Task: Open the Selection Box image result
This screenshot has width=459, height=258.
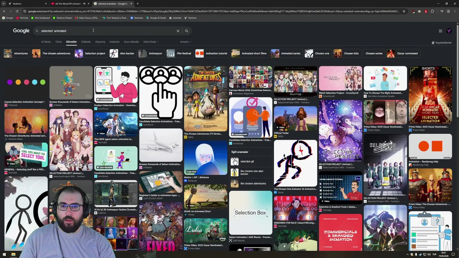Action: coord(251,213)
